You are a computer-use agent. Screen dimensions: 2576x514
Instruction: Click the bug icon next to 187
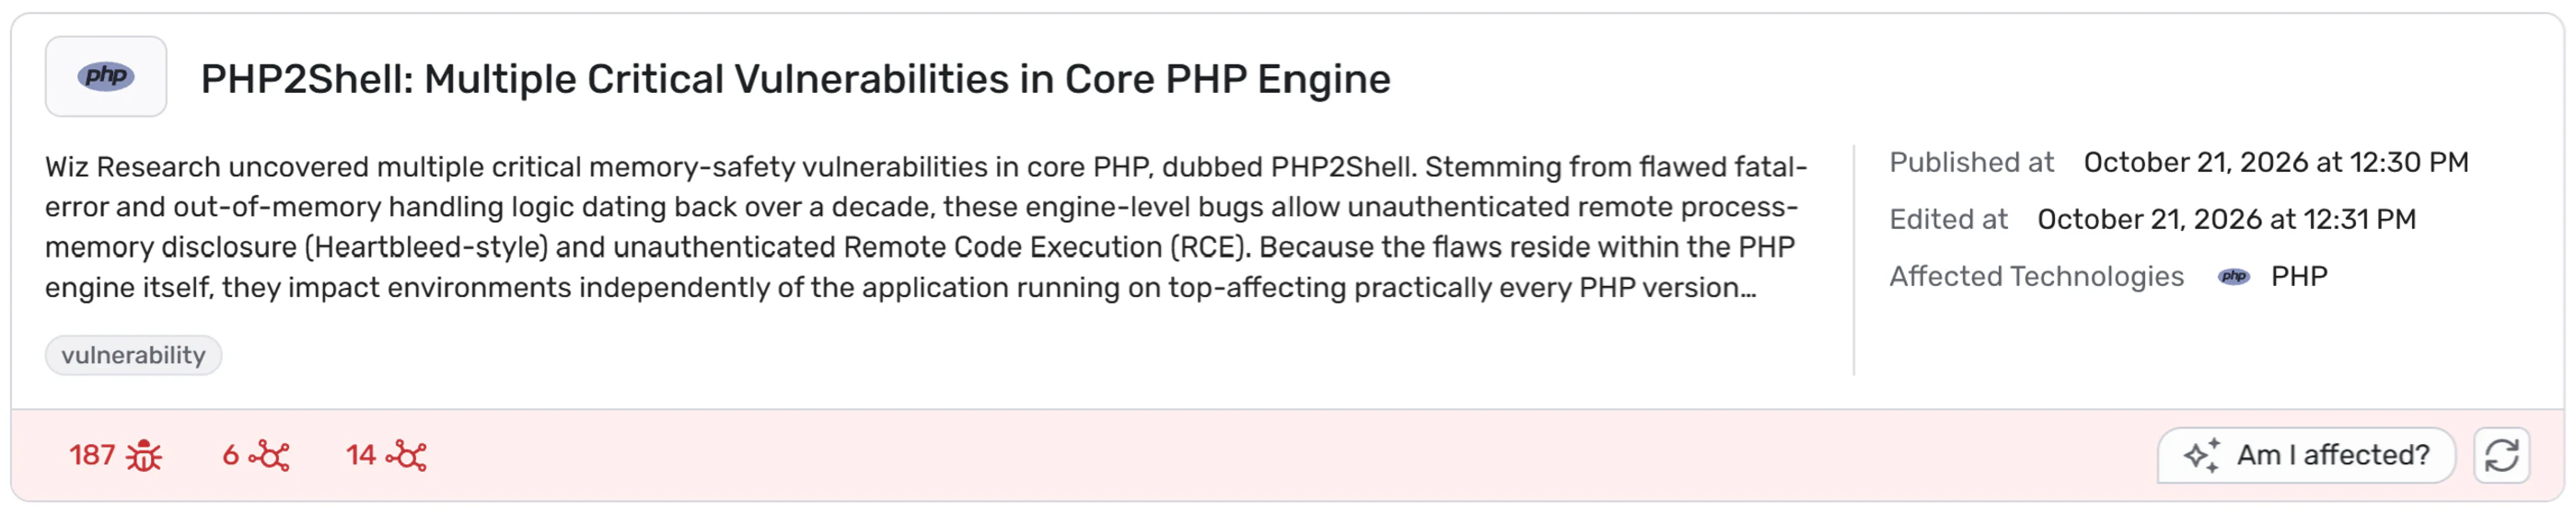144,455
